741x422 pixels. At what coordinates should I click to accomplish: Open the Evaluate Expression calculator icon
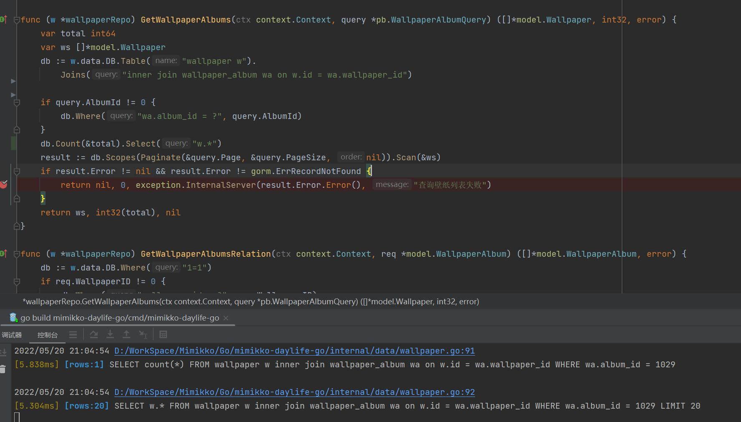tap(163, 334)
